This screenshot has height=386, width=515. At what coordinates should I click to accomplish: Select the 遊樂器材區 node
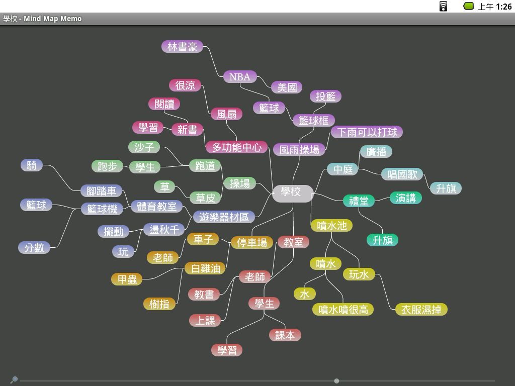(224, 217)
